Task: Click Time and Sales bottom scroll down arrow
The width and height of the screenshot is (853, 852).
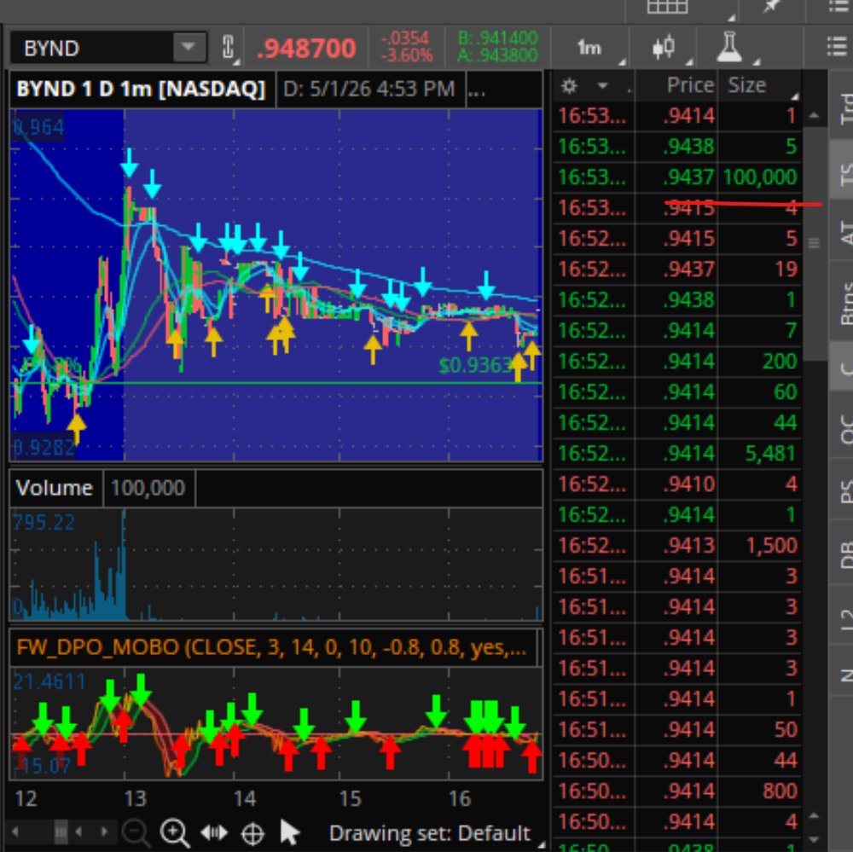Action: 814,838
